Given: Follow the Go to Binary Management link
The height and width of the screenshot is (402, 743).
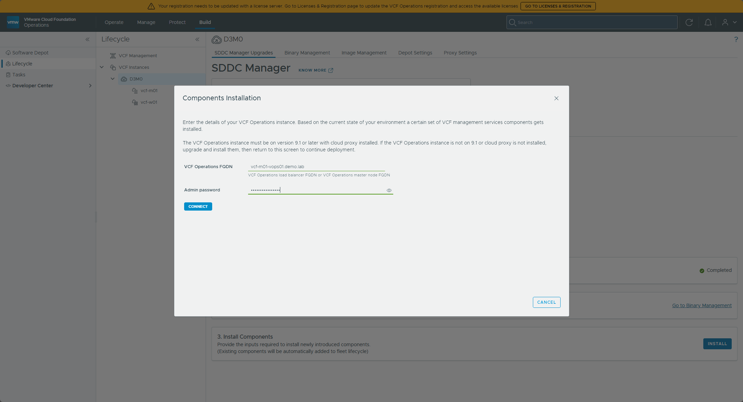Looking at the screenshot, I should pos(702,305).
